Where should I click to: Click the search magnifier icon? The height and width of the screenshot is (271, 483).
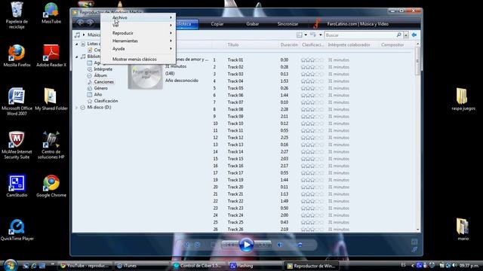coord(399,35)
